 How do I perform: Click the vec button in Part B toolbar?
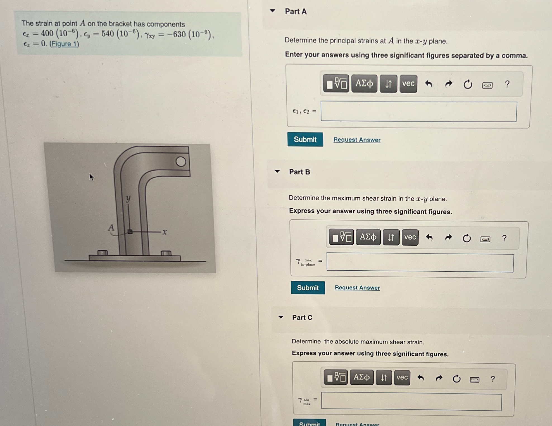[x=410, y=237]
